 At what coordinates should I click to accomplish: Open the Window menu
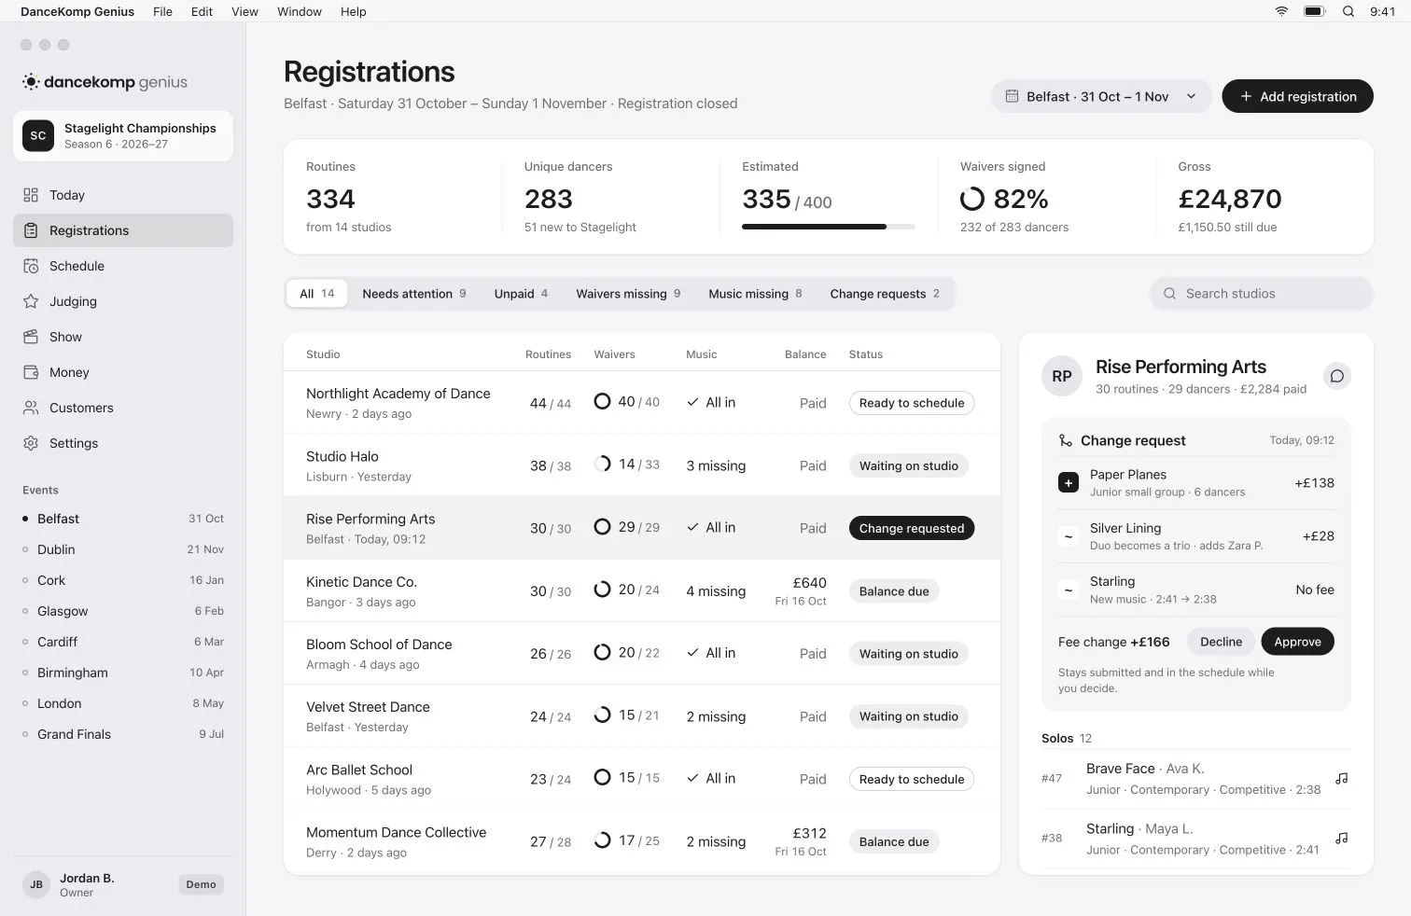[x=300, y=11]
